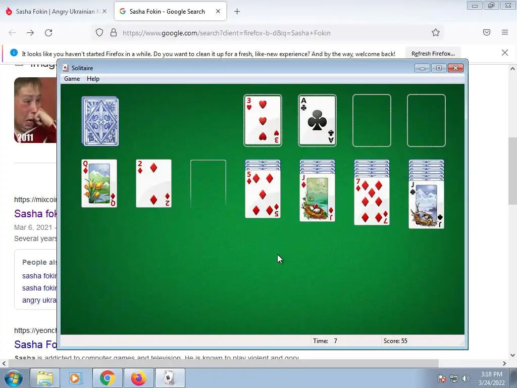Screen dimensions: 517x388
Task: Go forward in Firefox history
Action: pyautogui.click(x=30, y=33)
